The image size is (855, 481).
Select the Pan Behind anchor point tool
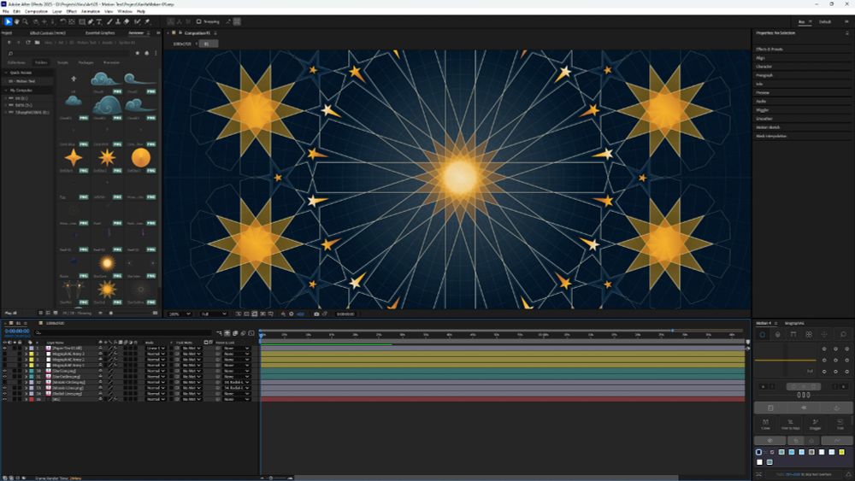click(72, 22)
